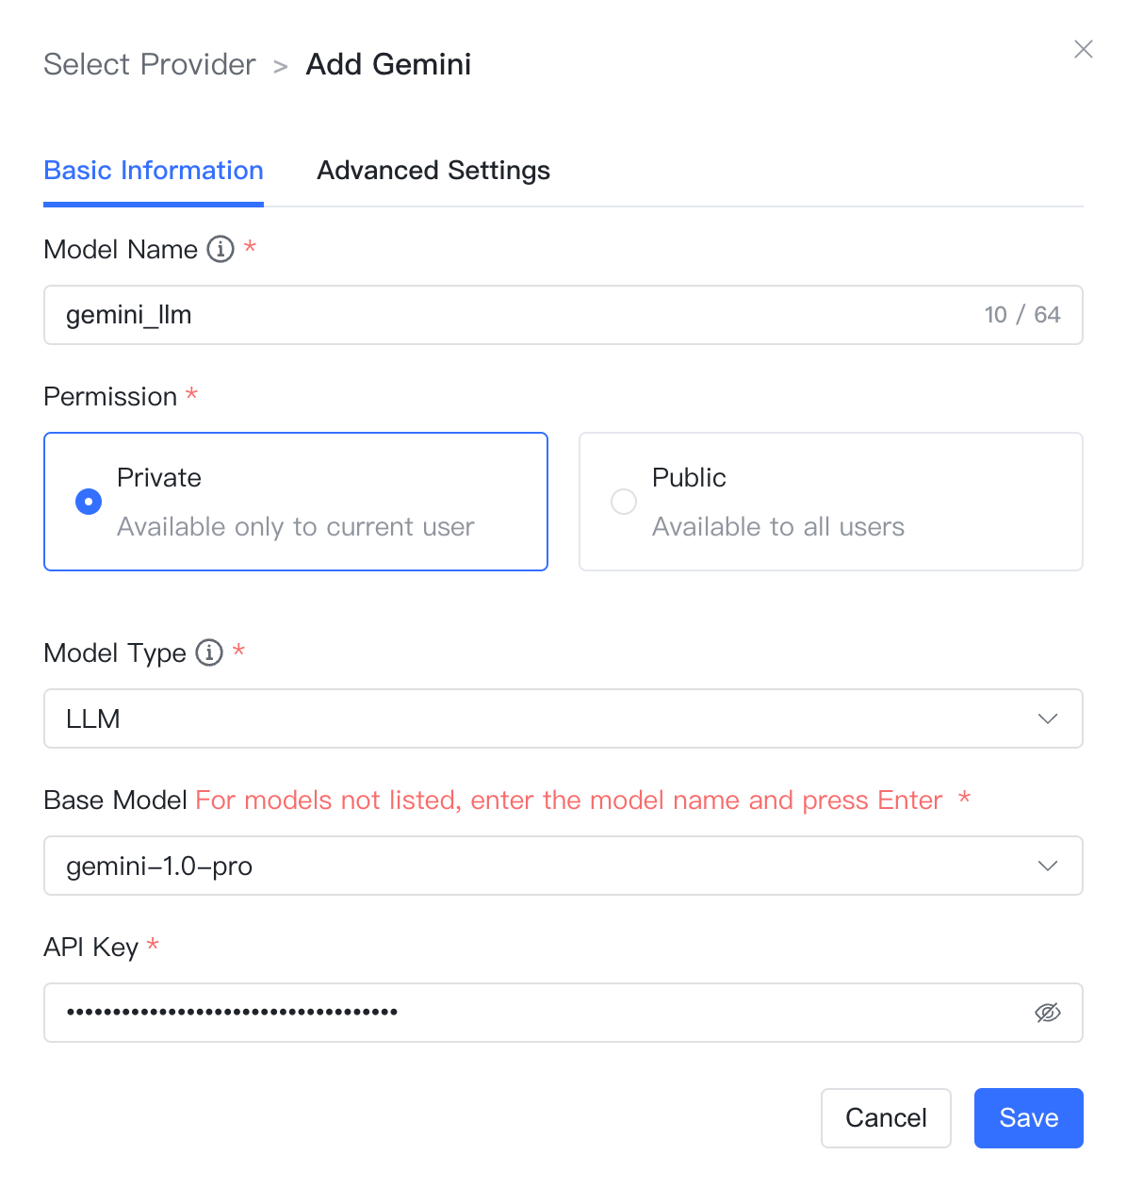Screen dimensions: 1127x1188
Task: Select the Private permission radio button
Action: click(x=89, y=502)
